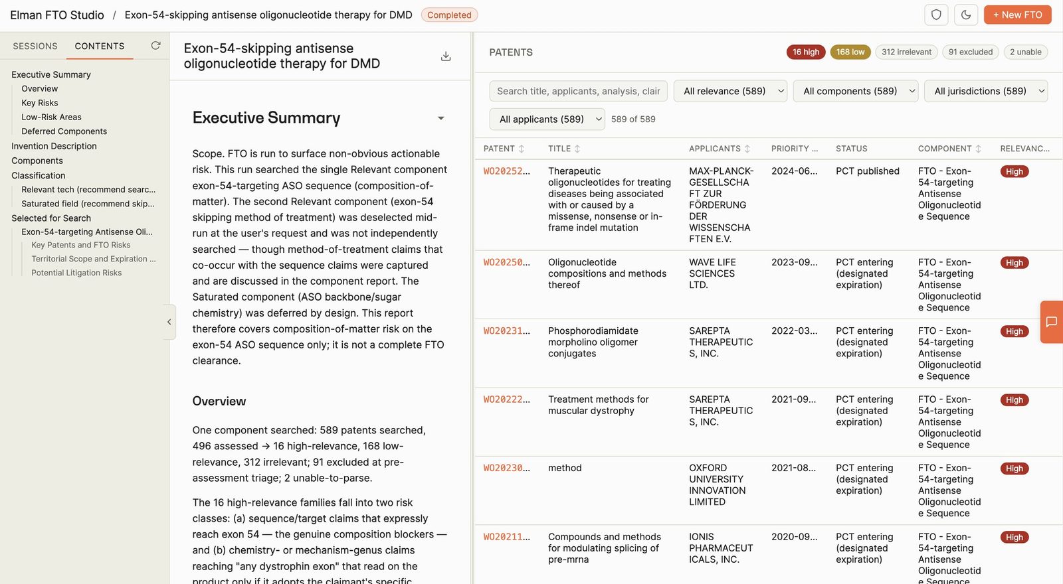Viewport: 1063px width, 584px height.
Task: Open patent WO20252... link
Action: (x=507, y=171)
